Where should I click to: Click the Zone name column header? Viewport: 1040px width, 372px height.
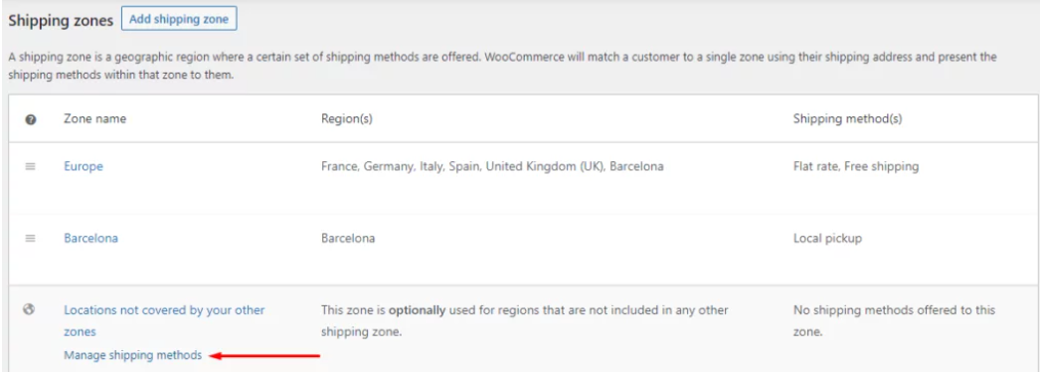click(x=94, y=119)
